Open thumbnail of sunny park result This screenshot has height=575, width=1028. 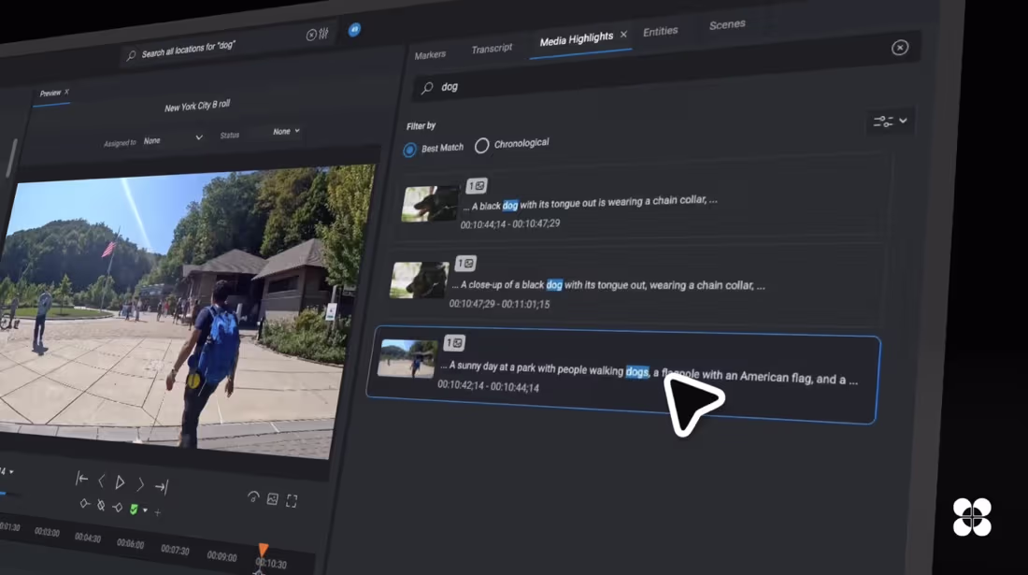tap(407, 358)
